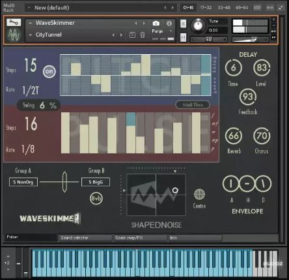Image resolution: width=289 pixels, height=280 pixels.
Task: Expand the CityTunnel snapshot dropdown arrow
Action: click(x=31, y=35)
